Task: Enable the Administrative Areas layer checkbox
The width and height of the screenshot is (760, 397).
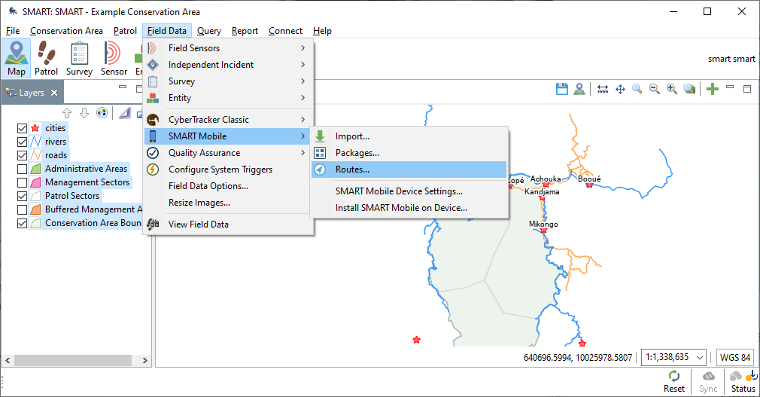Action: click(22, 169)
